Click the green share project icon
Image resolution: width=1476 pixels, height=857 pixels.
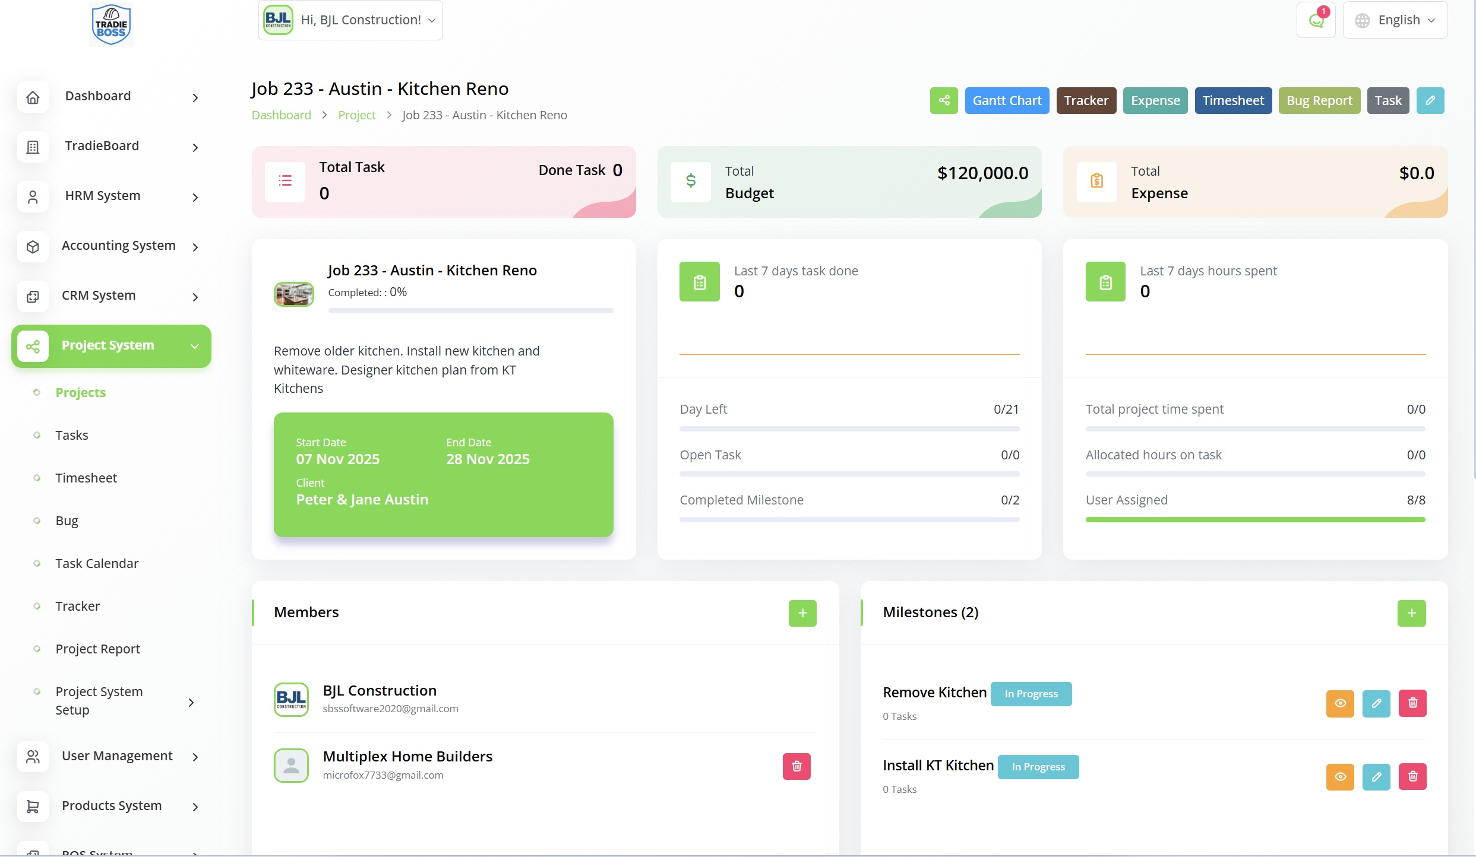[x=943, y=100]
